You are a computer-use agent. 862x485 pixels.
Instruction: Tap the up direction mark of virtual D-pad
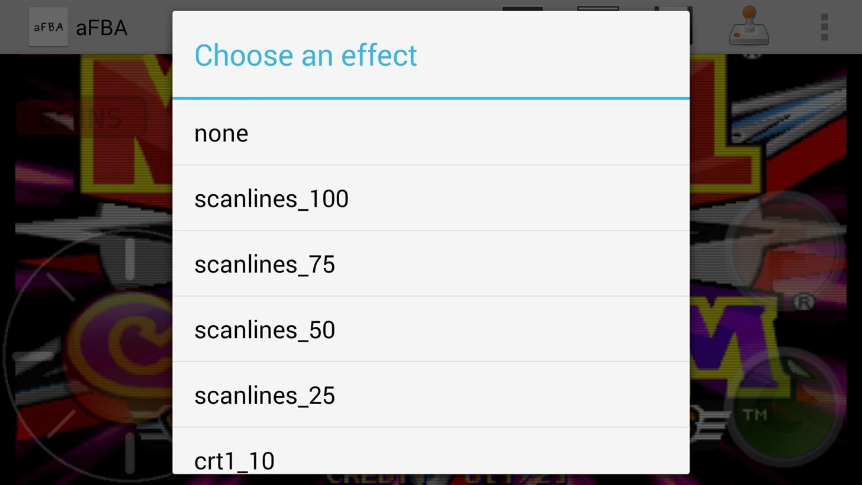129,259
